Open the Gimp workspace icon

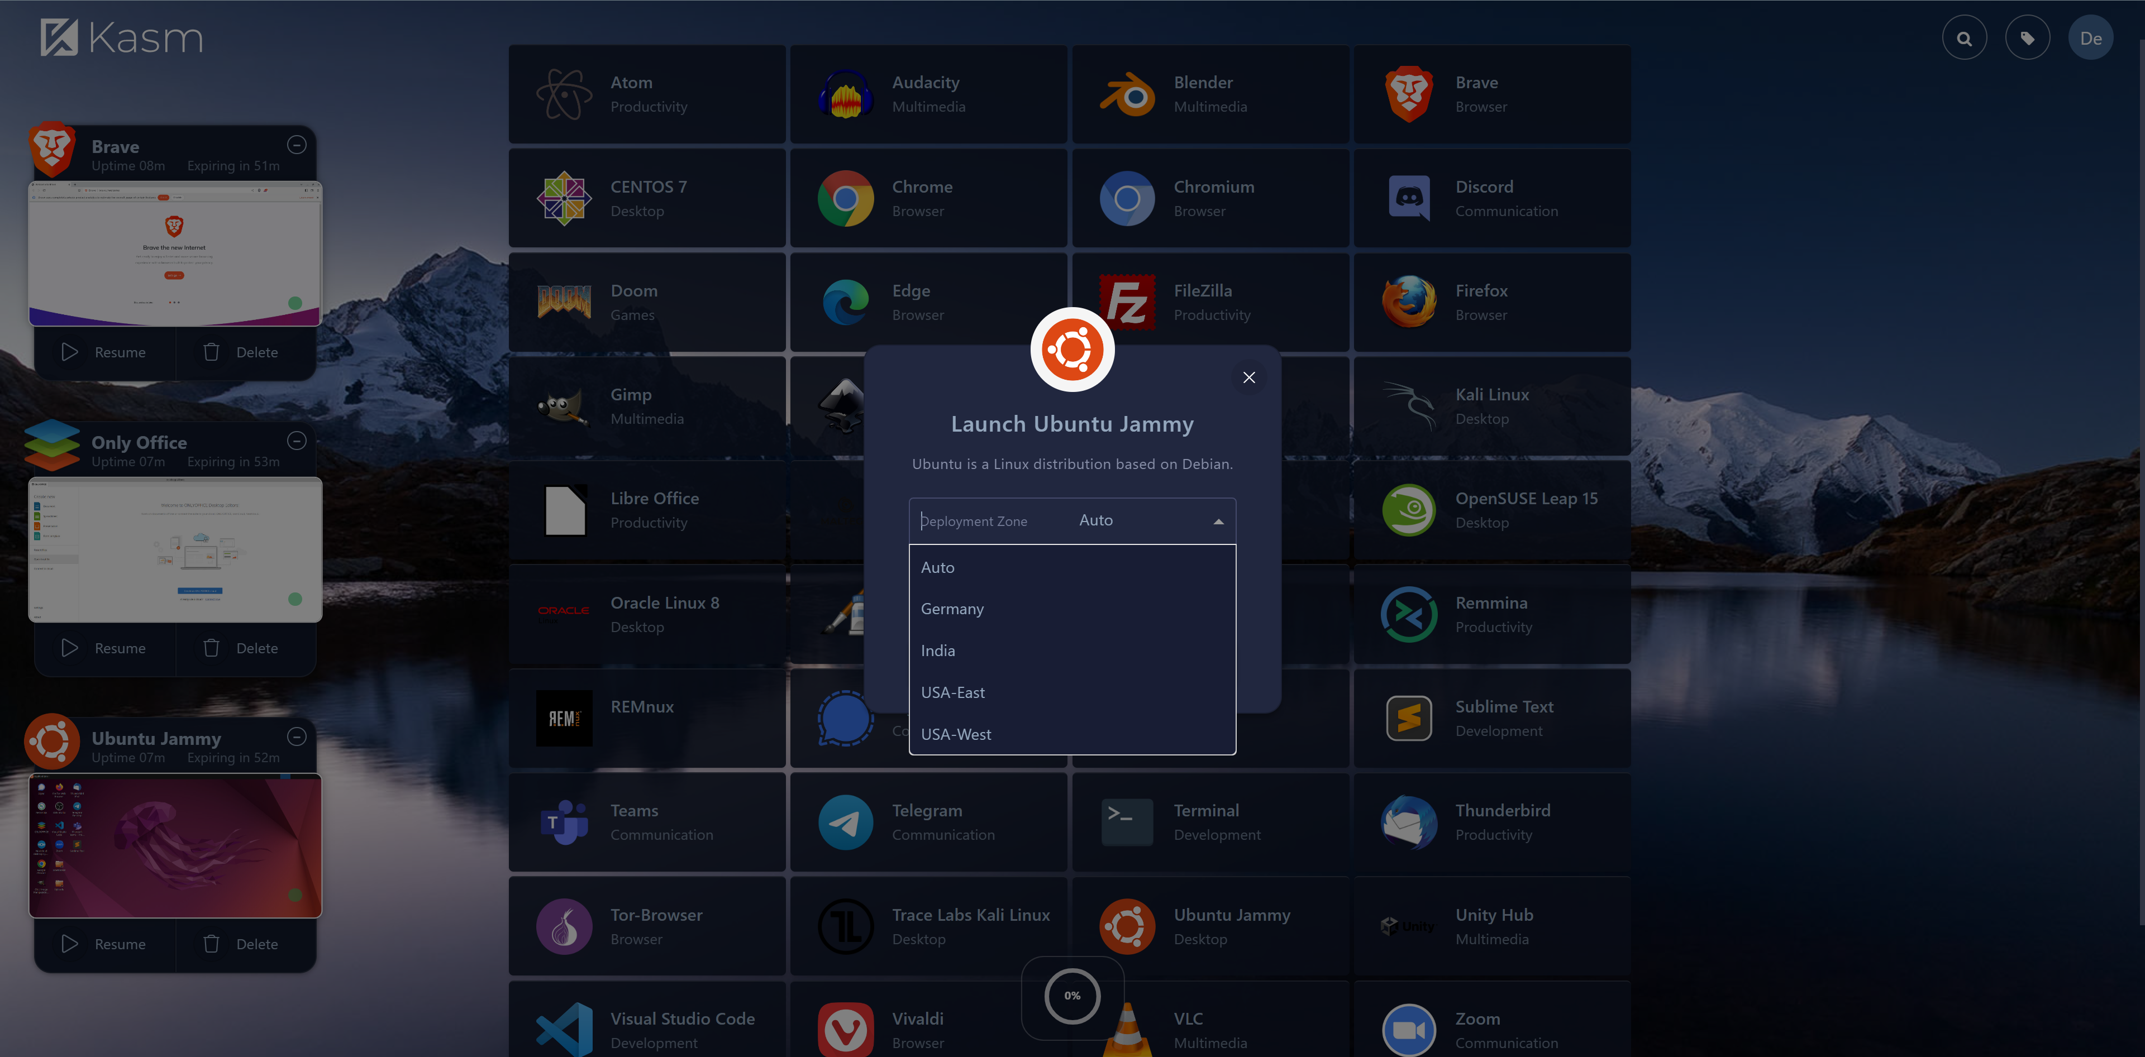point(565,406)
